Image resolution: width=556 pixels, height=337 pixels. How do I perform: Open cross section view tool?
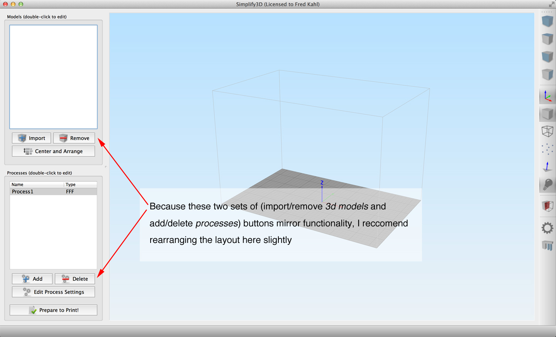(x=547, y=206)
